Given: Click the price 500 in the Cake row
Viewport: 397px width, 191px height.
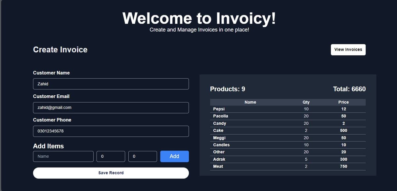Looking at the screenshot, I should click(x=343, y=131).
